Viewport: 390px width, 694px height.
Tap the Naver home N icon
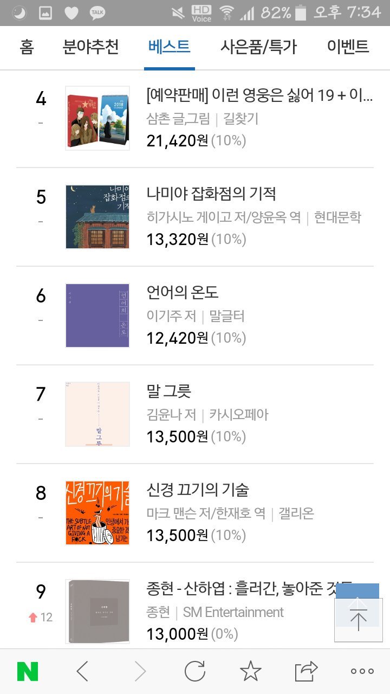coord(28,672)
